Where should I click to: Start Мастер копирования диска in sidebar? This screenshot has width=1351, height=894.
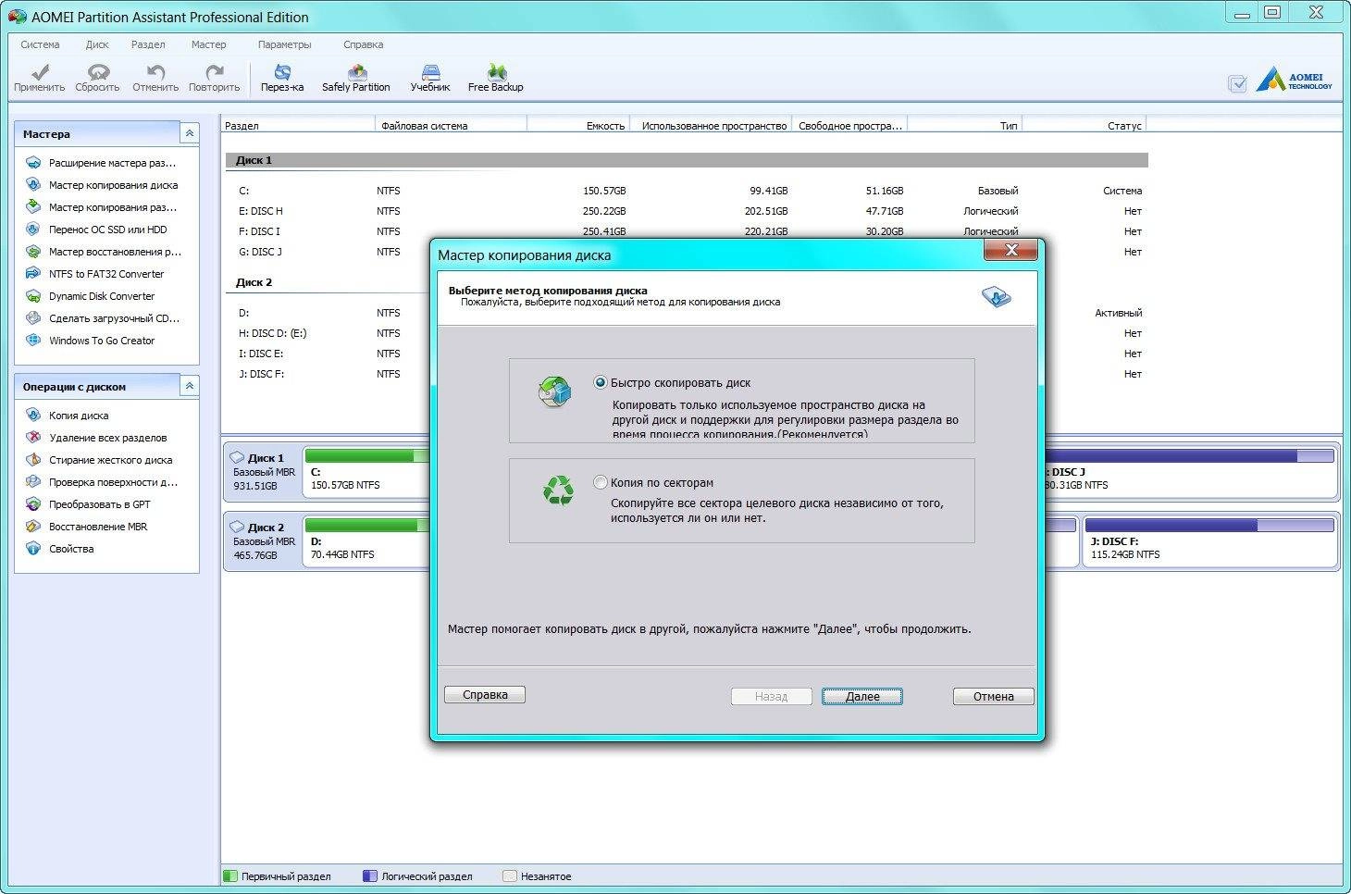(x=113, y=185)
